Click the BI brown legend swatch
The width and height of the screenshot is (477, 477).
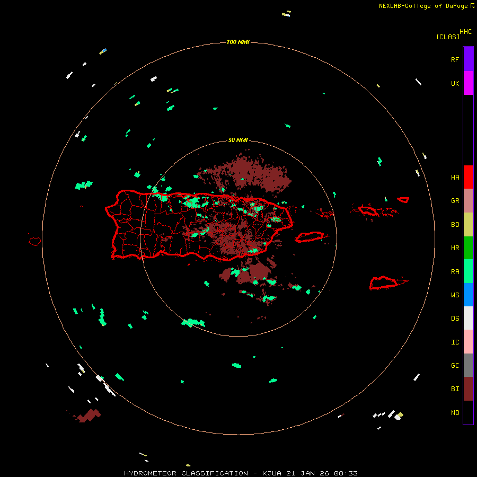(468, 389)
